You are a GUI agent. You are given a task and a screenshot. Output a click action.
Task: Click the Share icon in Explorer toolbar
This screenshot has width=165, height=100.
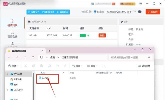[57, 66]
